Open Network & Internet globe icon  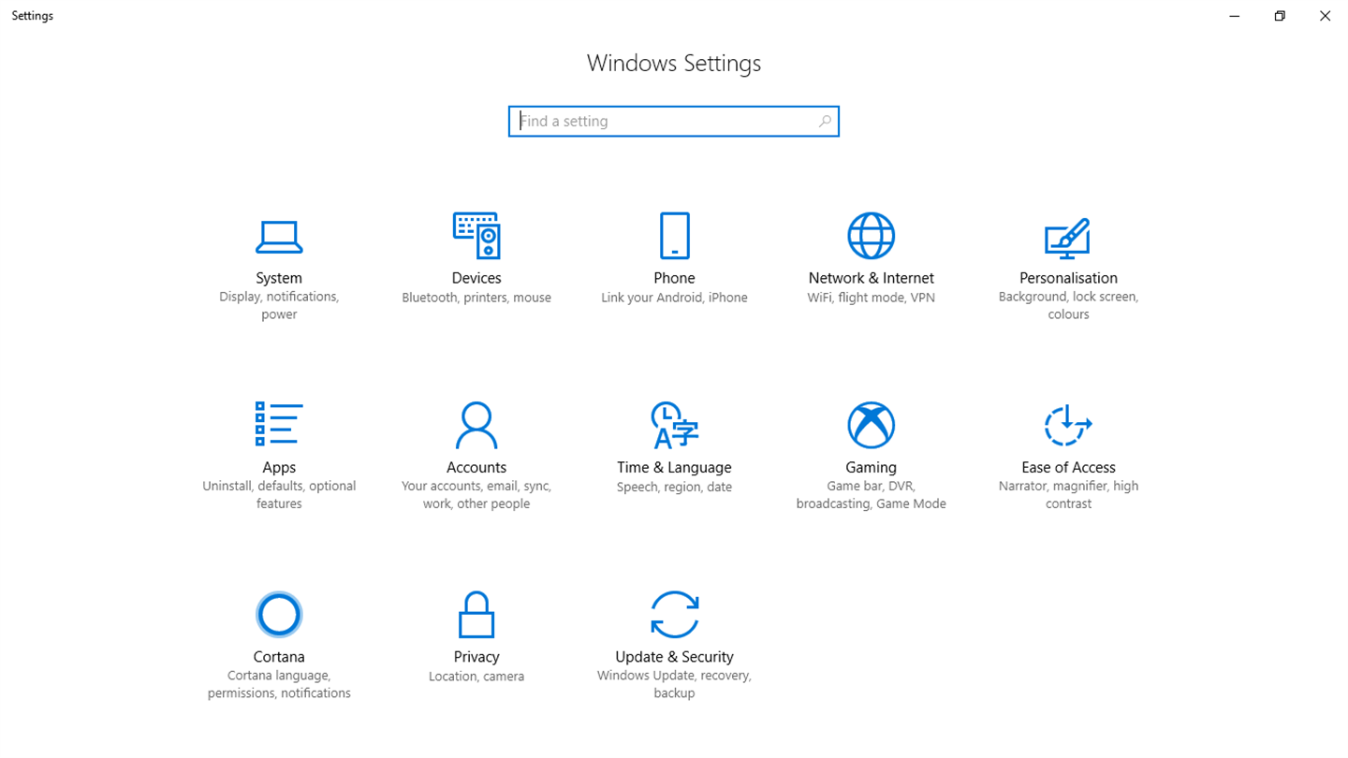(x=871, y=236)
